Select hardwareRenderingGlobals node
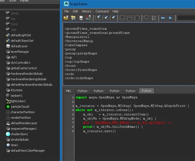This screenshot has height=161, width=195. pos(28,79)
